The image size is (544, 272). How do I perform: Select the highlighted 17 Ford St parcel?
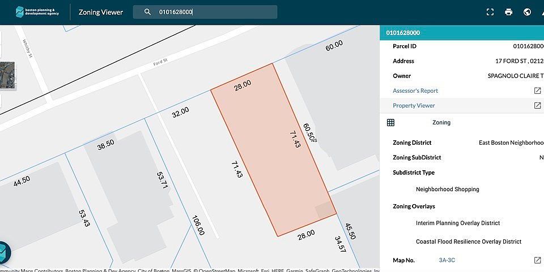(x=272, y=153)
